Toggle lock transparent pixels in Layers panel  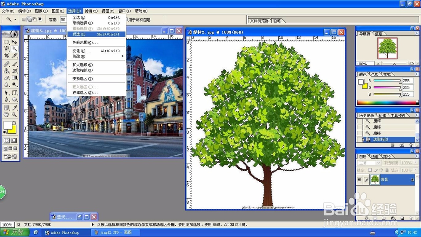pos(370,170)
